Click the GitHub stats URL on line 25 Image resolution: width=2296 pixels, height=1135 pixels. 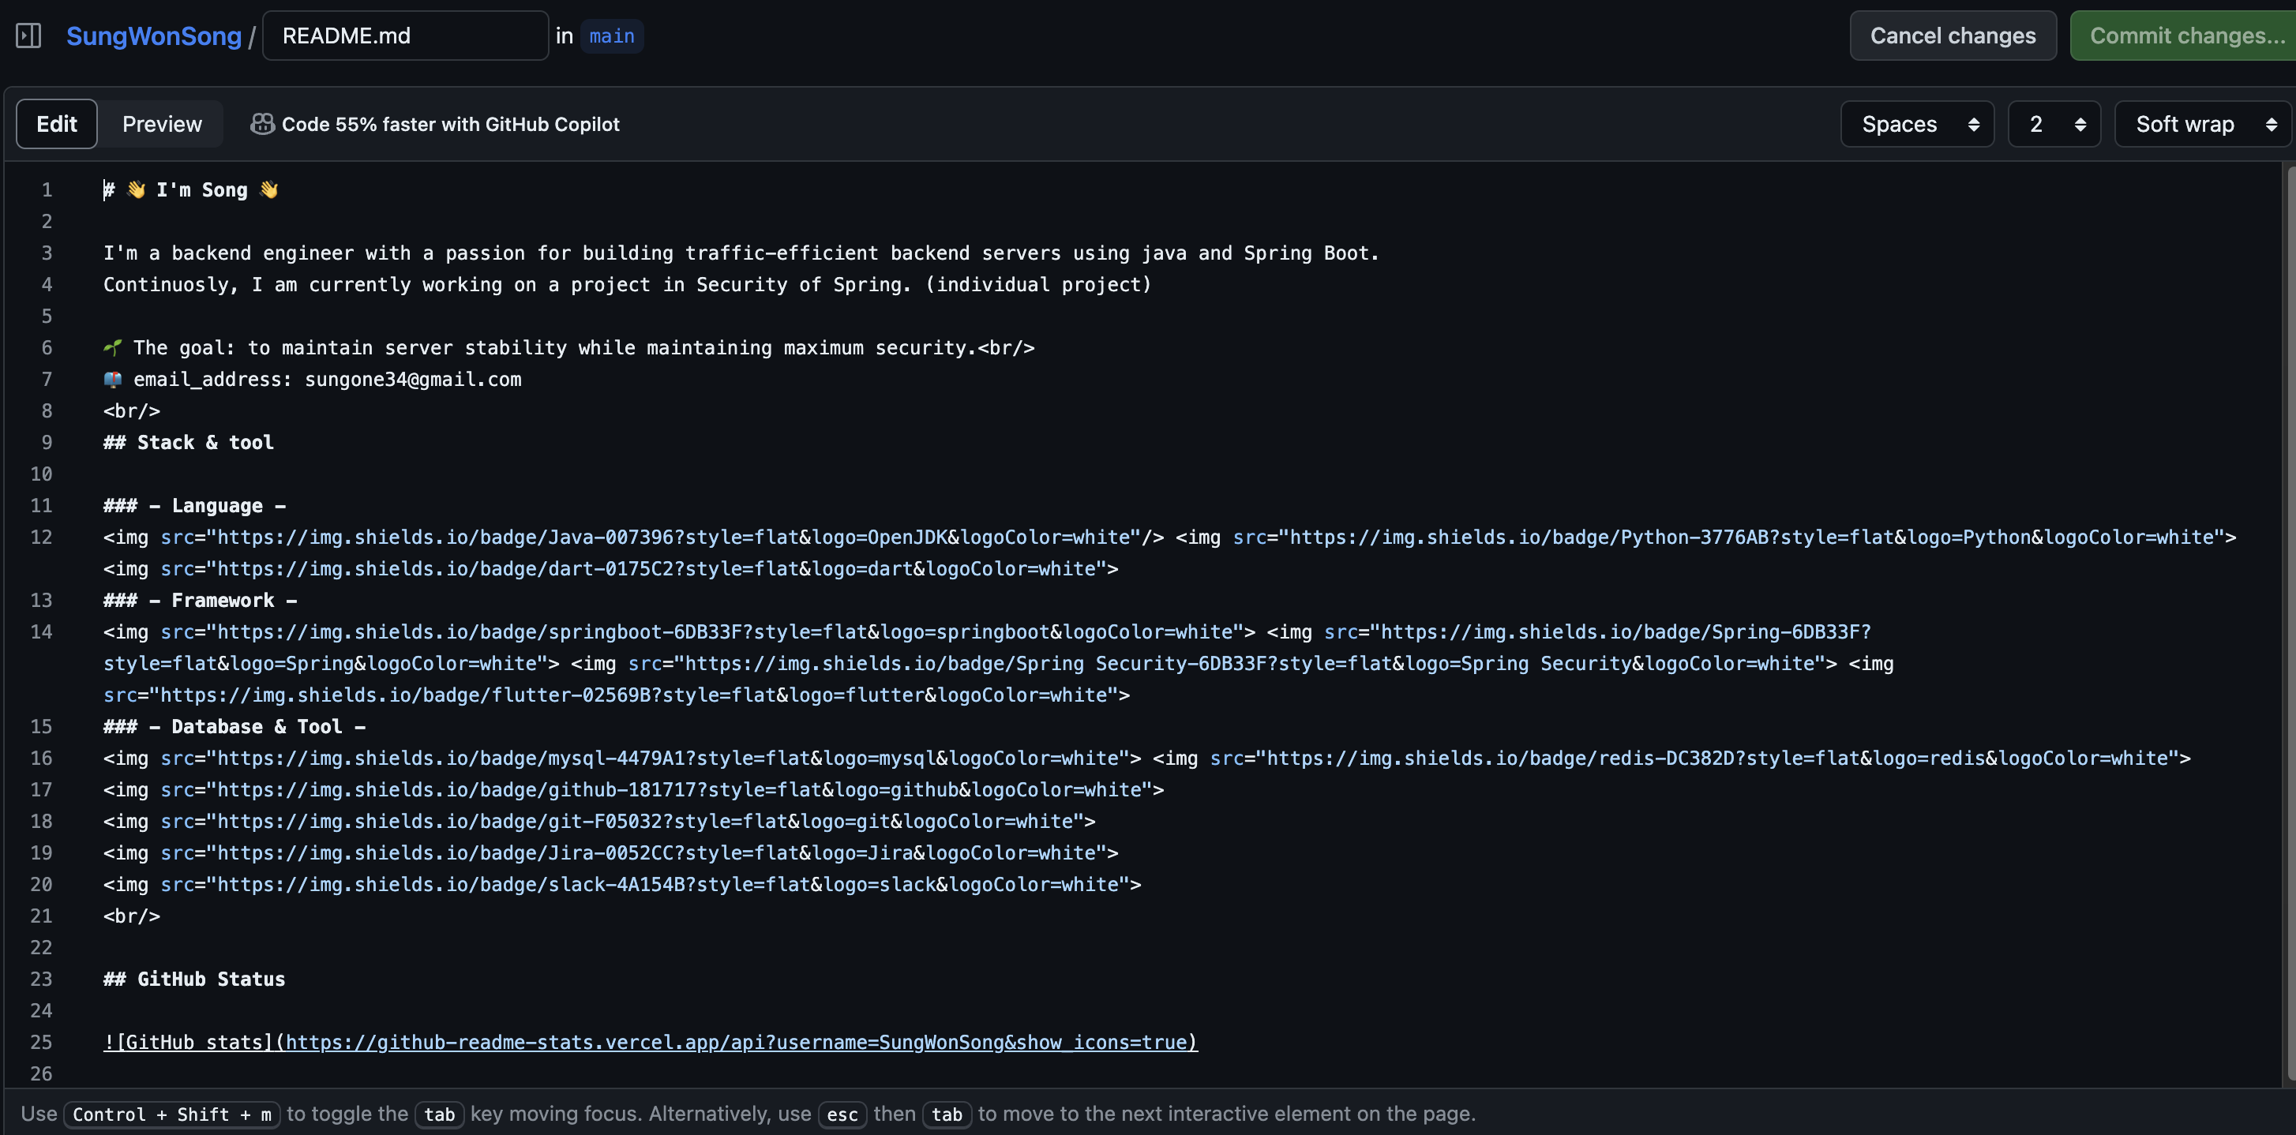740,1043
